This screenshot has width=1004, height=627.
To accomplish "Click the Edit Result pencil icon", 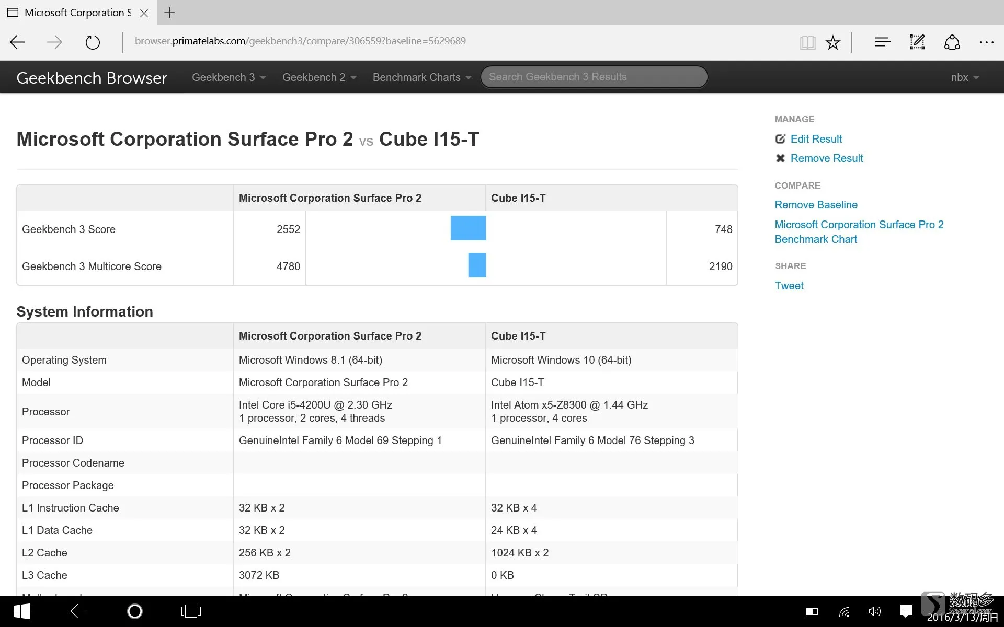I will coord(780,139).
